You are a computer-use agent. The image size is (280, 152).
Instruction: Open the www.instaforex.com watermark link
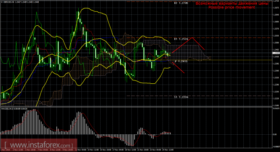click(39, 145)
